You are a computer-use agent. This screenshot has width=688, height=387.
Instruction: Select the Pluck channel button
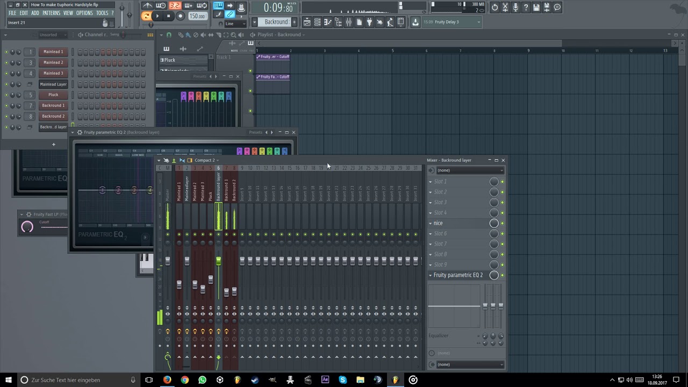pyautogui.click(x=53, y=95)
